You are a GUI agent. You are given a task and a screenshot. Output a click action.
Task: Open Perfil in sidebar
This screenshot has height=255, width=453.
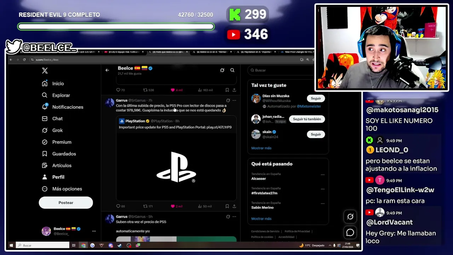click(53, 177)
